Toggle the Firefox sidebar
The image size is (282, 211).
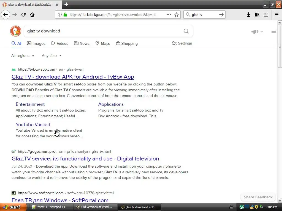click(x=266, y=15)
